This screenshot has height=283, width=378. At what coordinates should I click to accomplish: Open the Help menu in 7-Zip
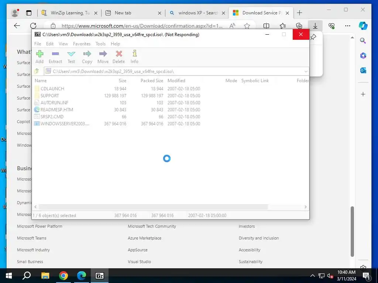point(115,44)
